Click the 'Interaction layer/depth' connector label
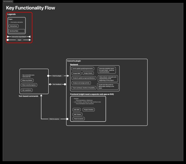Screen dimensions: 186x164 19,37
